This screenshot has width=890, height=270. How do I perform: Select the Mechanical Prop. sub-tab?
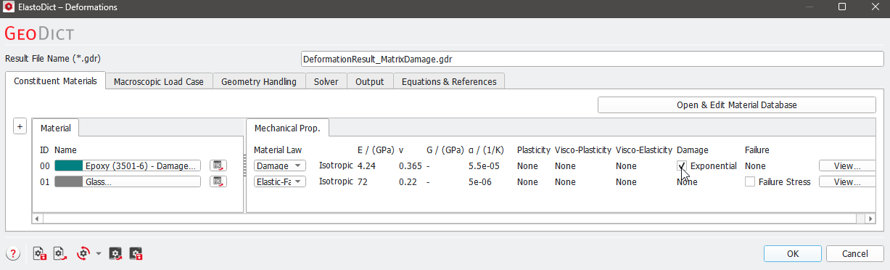point(288,128)
